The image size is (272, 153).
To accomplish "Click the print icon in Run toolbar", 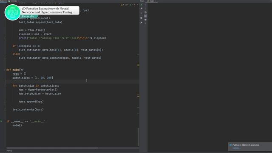I will click(x=145, y=20).
